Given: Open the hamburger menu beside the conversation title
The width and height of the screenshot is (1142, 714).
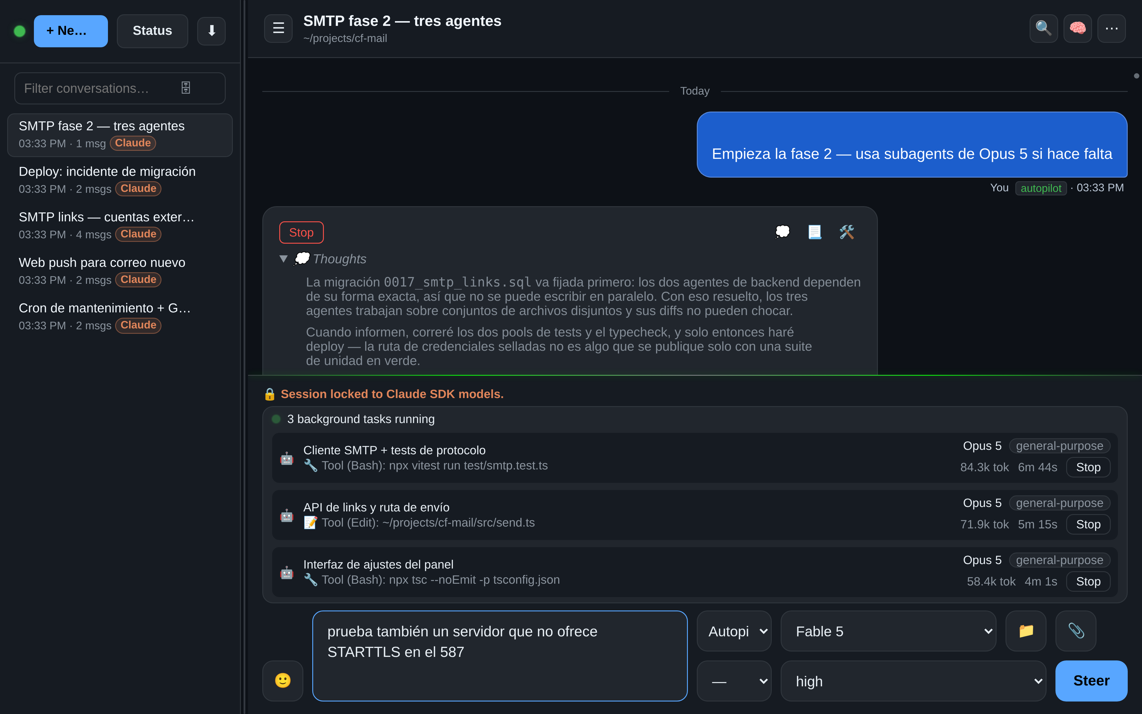Looking at the screenshot, I should pyautogui.click(x=278, y=28).
